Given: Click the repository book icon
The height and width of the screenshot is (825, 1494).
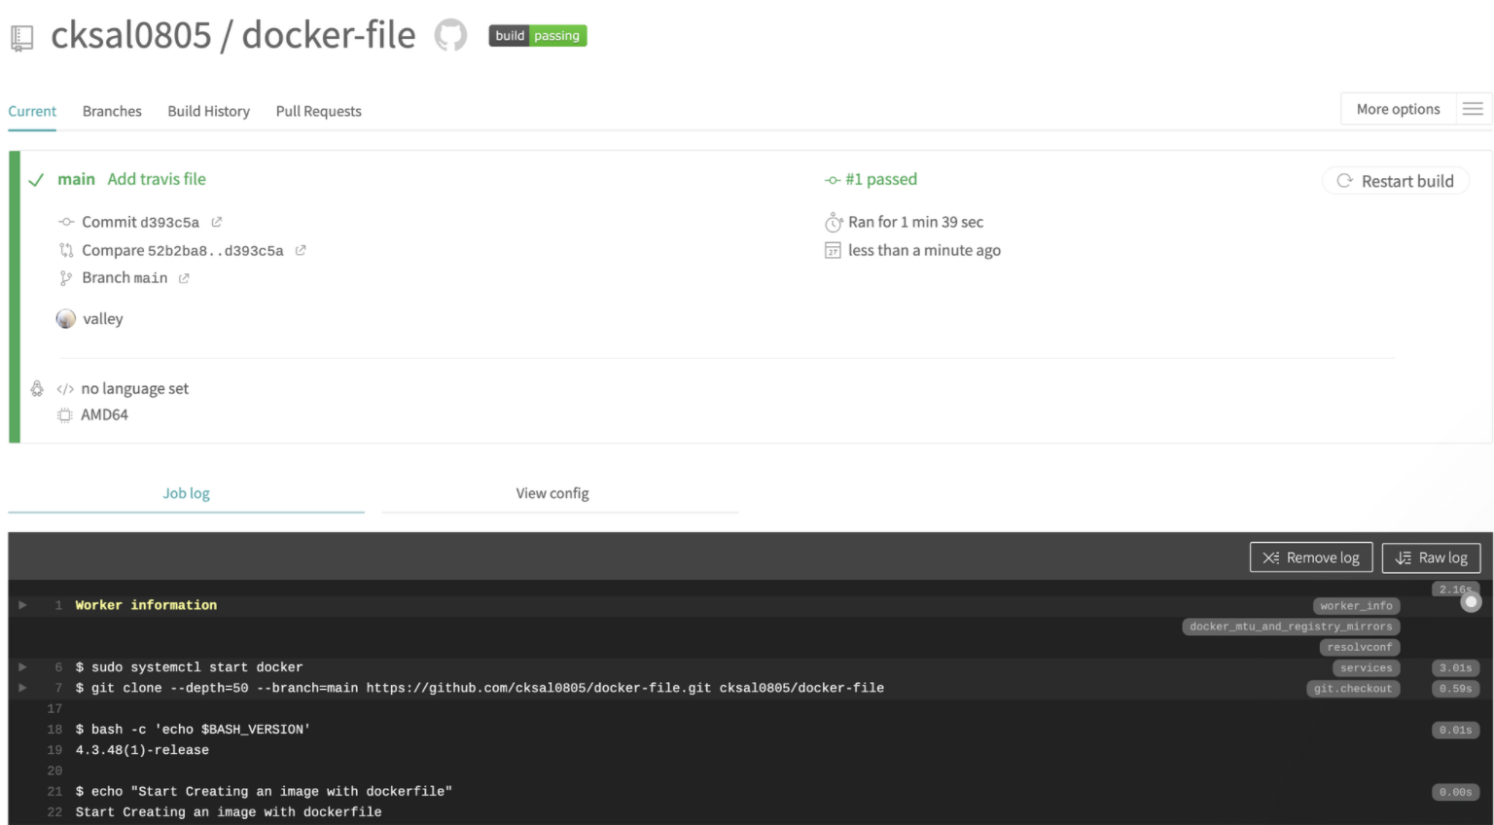Looking at the screenshot, I should coord(21,39).
